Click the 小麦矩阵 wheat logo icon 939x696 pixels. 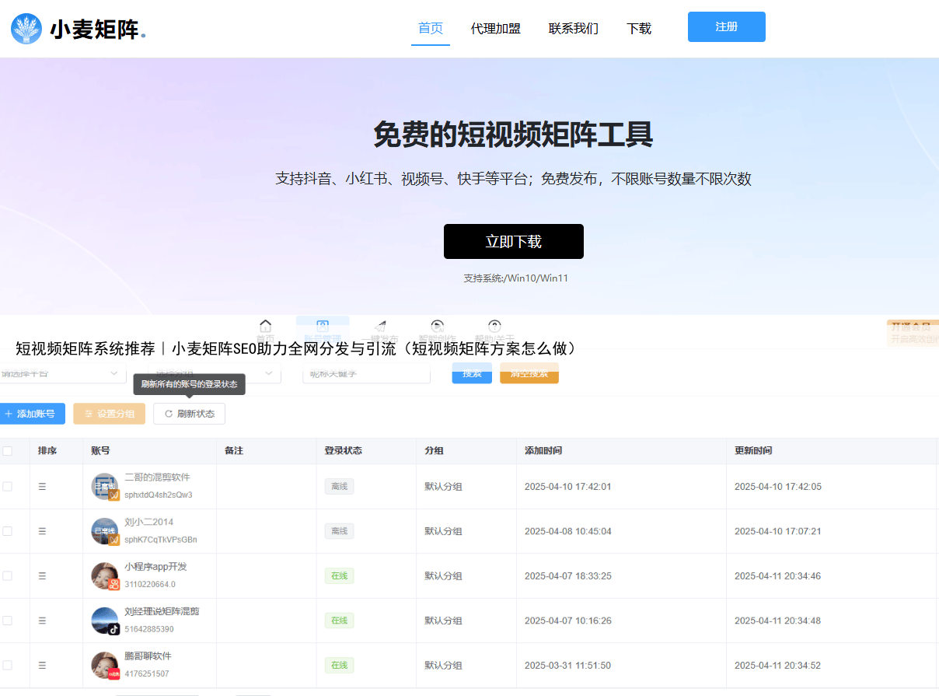click(x=27, y=29)
